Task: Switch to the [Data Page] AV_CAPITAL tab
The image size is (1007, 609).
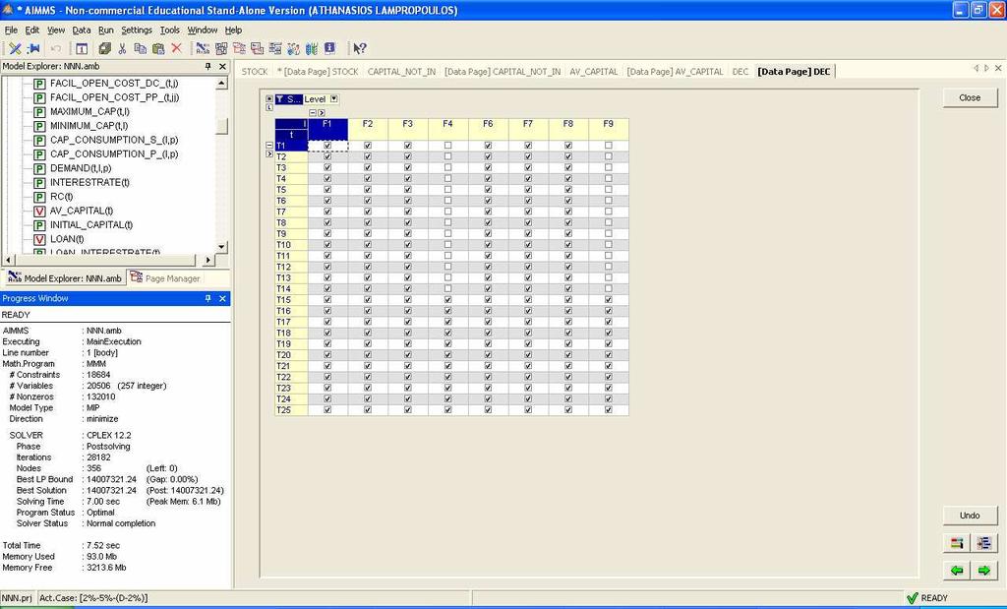Action: tap(675, 71)
